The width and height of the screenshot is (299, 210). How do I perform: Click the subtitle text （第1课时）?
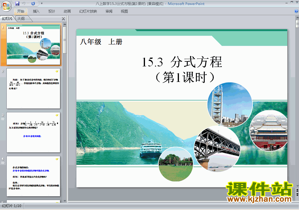(x=184, y=77)
